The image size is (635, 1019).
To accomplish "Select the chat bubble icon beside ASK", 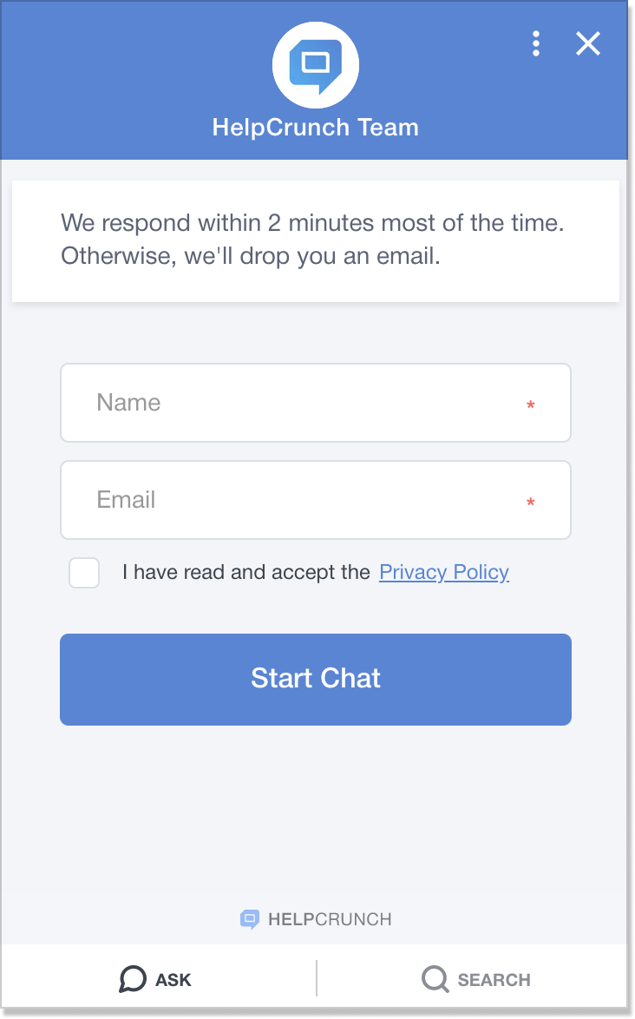I will (x=132, y=978).
